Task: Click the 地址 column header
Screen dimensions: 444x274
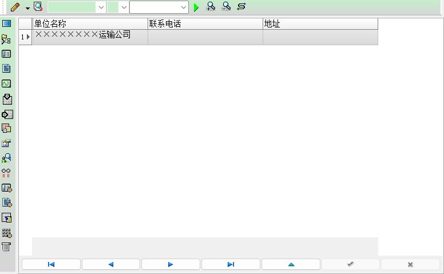Action: [x=320, y=24]
